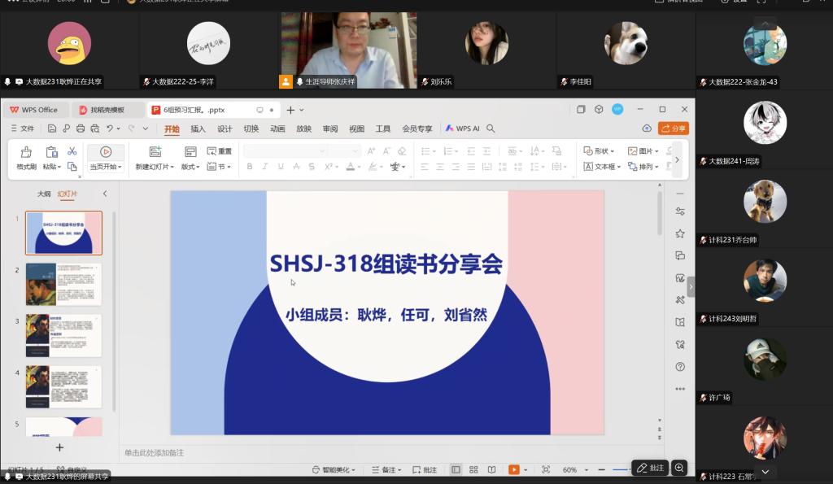The height and width of the screenshot is (484, 833).
Task: Click the zoom slider in status bar
Action: click(621, 470)
